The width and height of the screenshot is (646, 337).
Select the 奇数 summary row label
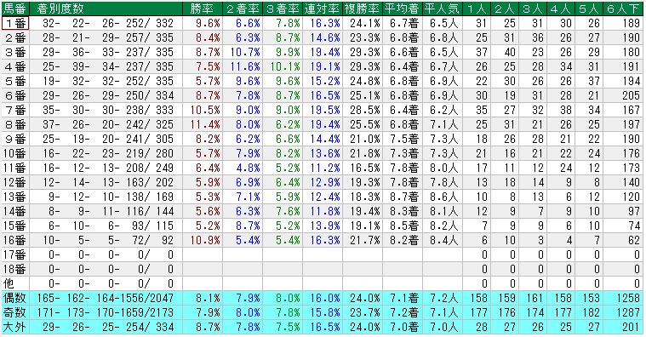[15, 312]
